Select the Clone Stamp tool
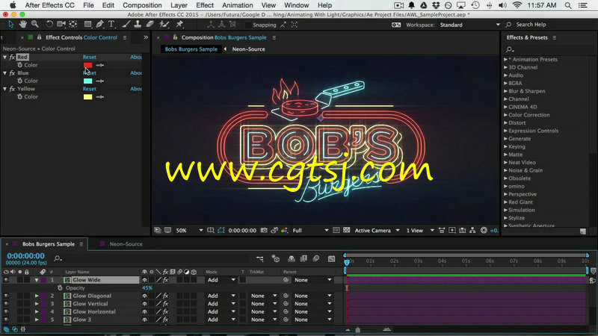Image resolution: width=598 pixels, height=336 pixels. tap(138, 25)
